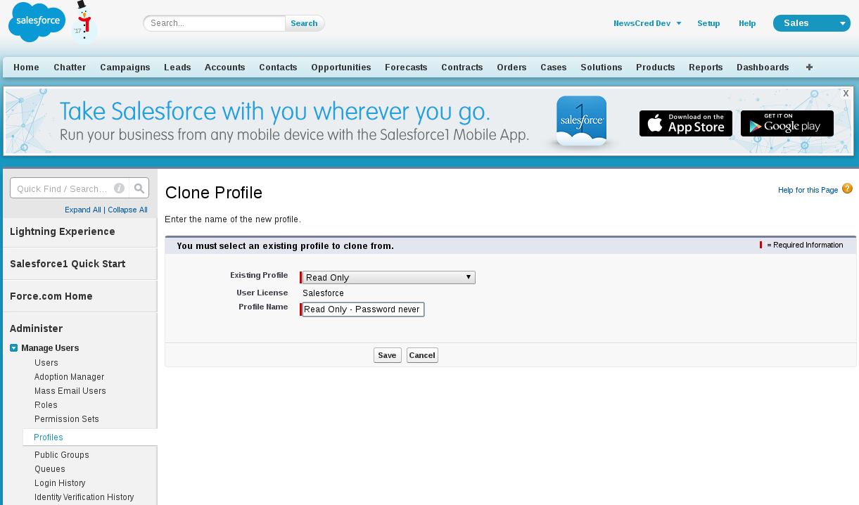Collapse the Manage Users tree arrow
Image resolution: width=859 pixels, height=505 pixels.
[13, 347]
